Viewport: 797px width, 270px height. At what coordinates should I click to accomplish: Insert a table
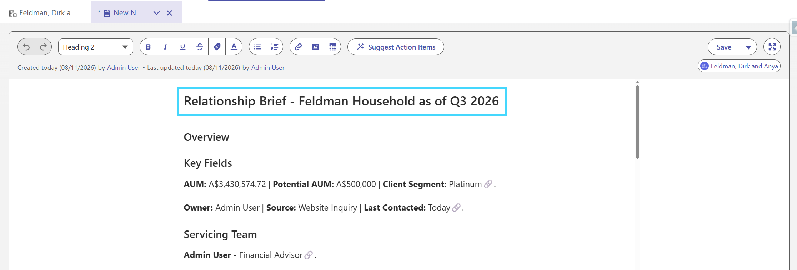point(332,47)
